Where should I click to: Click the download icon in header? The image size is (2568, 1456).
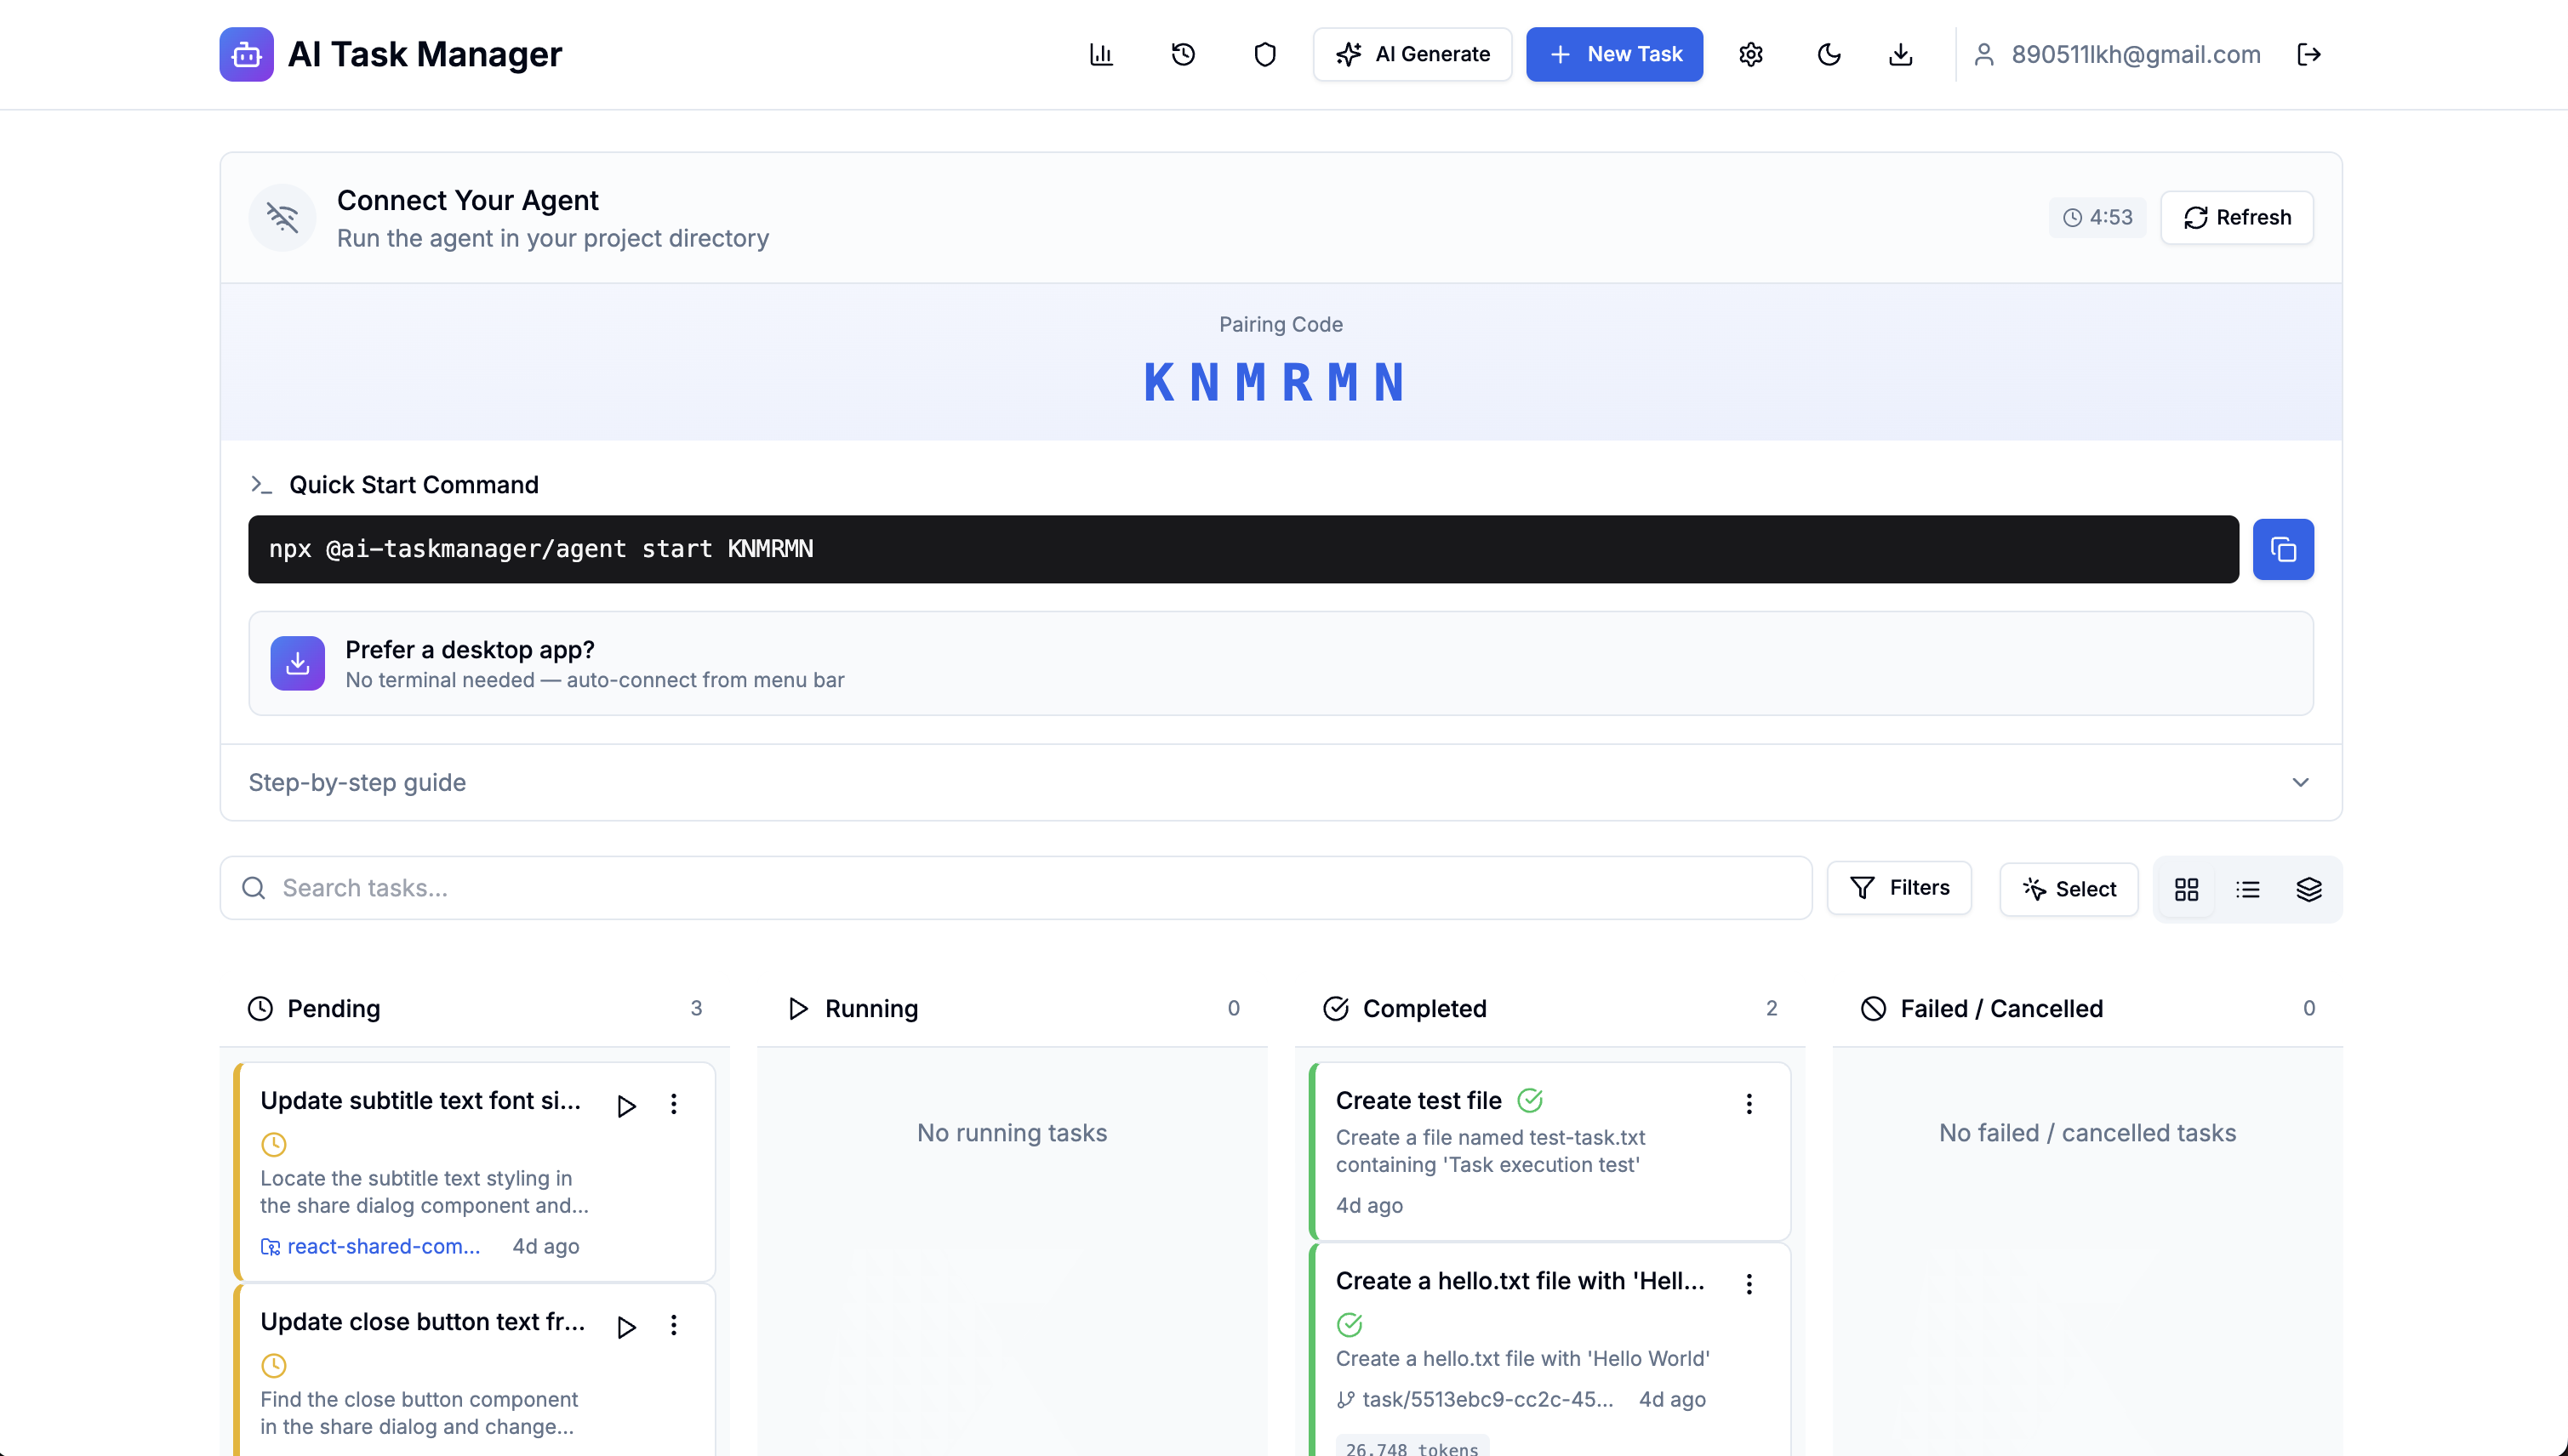(x=1900, y=54)
